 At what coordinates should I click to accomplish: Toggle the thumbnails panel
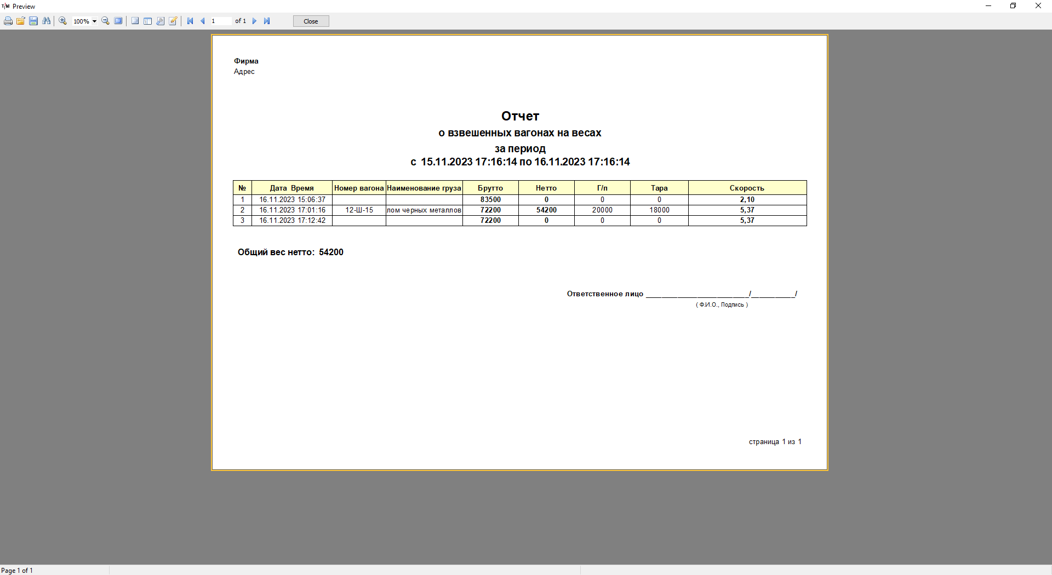pyautogui.click(x=147, y=21)
